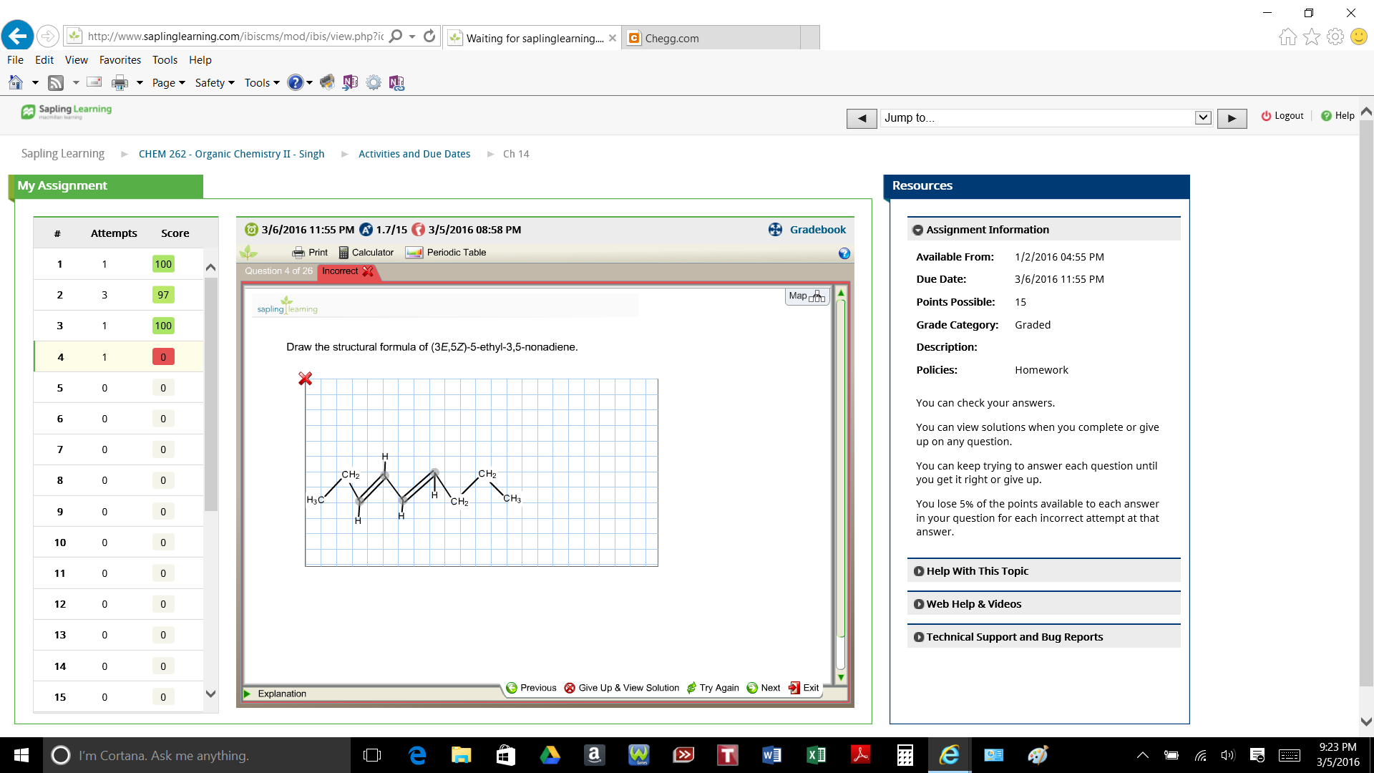Collapse Assignment Information section
Screen dimensions: 1374x773
[987, 230]
